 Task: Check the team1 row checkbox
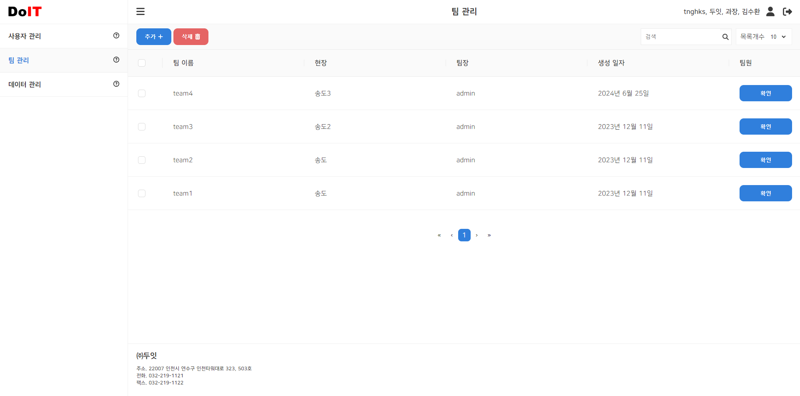(142, 193)
